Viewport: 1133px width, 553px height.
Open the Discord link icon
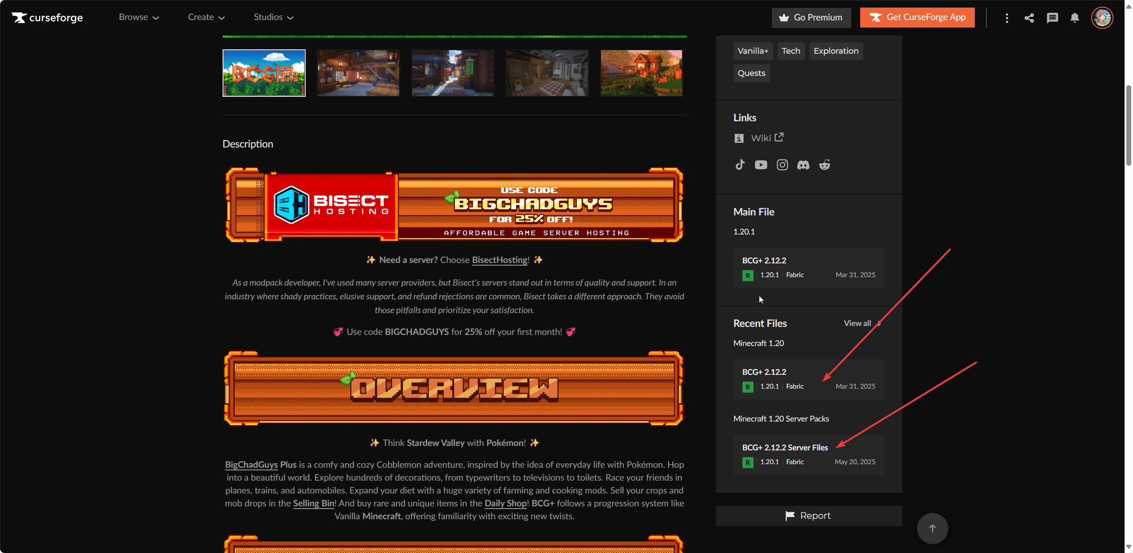[803, 165]
